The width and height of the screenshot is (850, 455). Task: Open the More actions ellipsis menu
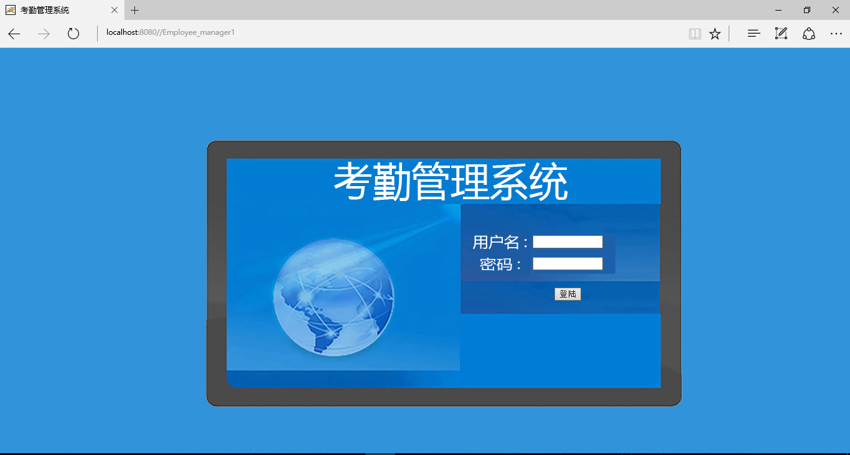tap(836, 34)
